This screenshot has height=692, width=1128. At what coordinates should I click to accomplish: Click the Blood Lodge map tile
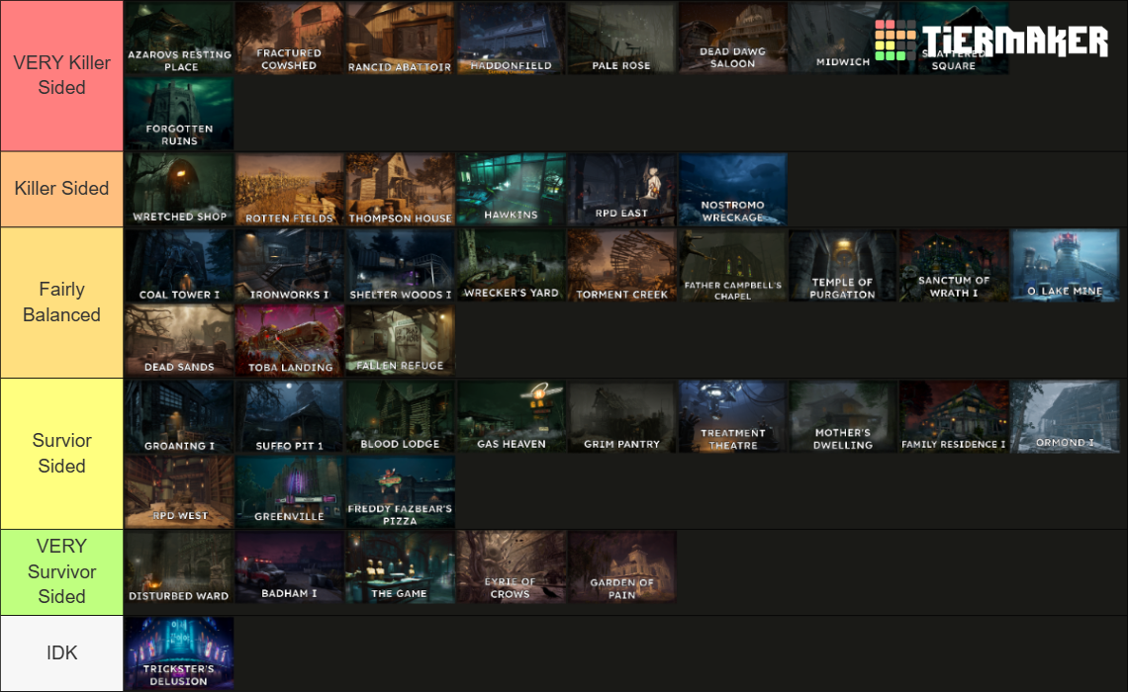pos(400,416)
